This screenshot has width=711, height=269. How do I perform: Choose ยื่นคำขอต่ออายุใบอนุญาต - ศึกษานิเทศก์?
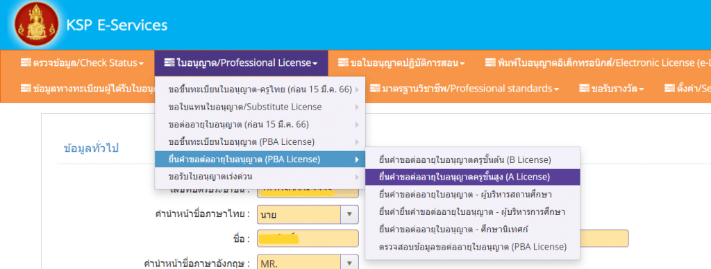472,229
